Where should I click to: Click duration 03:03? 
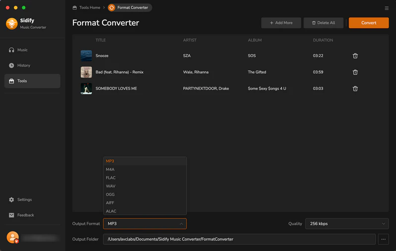tap(318, 89)
